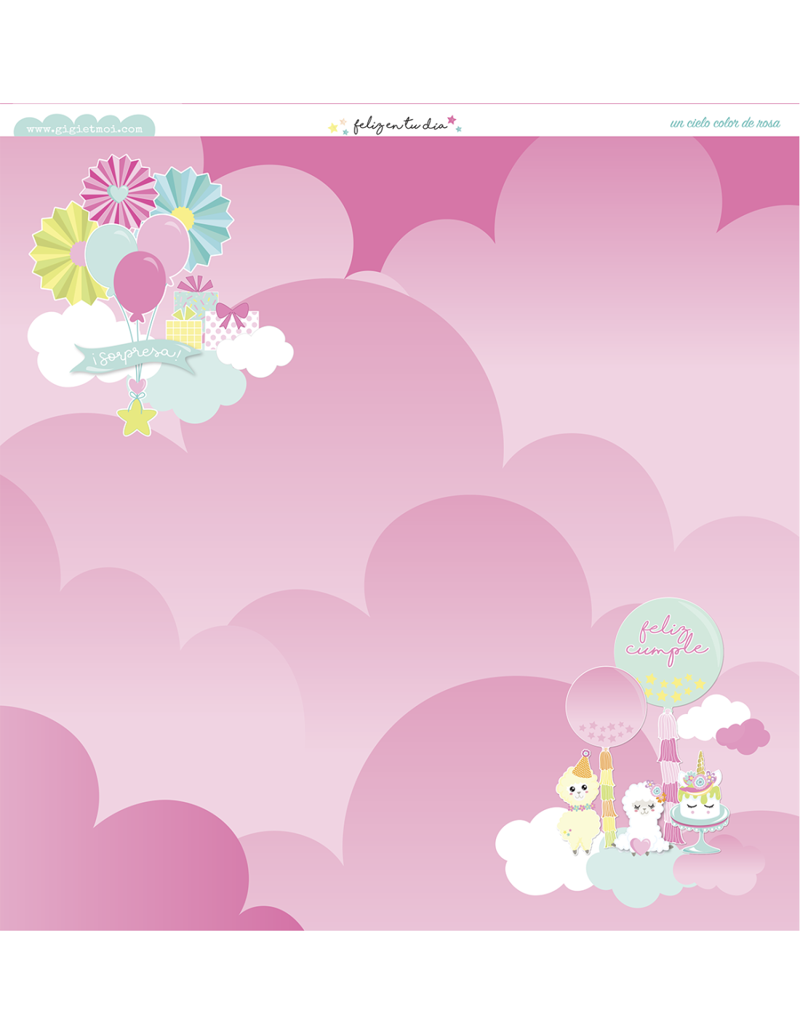Click the 'un cielo color de rosa' title
The width and height of the screenshot is (800, 1034).
pos(724,123)
